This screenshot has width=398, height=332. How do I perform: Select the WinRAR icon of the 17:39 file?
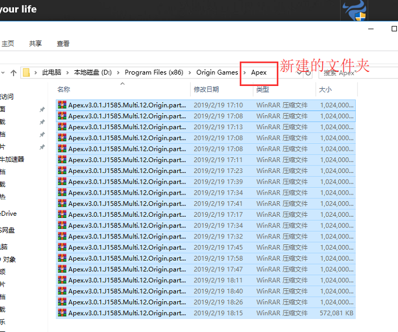(62, 181)
